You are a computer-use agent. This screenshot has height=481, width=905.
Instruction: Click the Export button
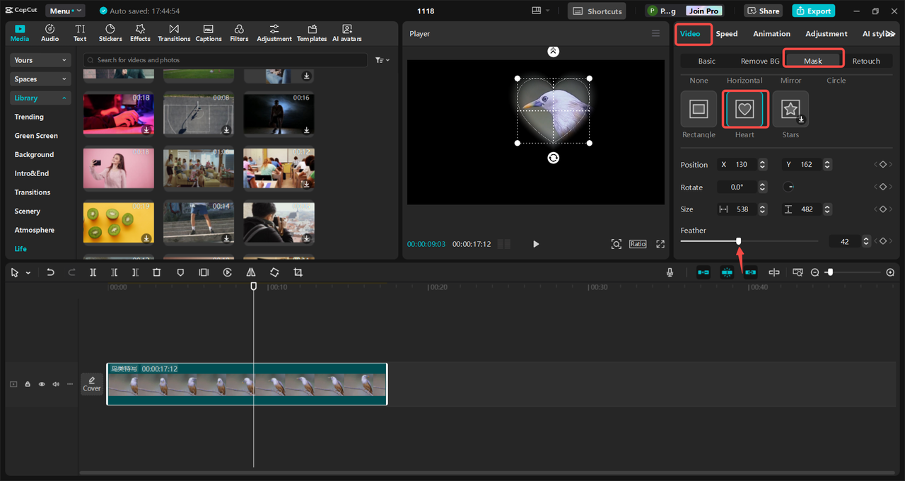click(813, 11)
